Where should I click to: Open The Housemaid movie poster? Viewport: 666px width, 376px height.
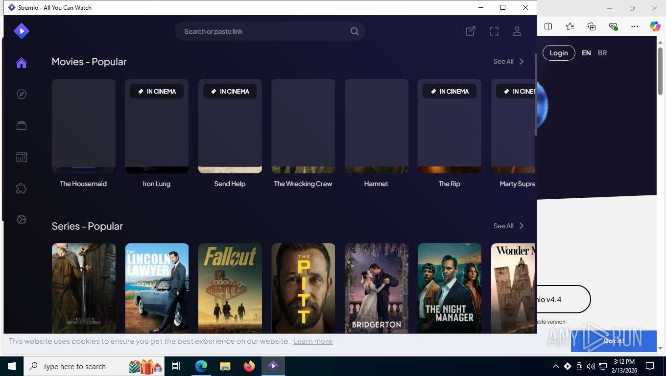tap(84, 126)
